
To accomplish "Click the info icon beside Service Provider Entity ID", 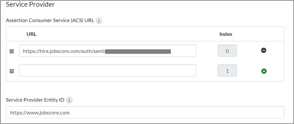I will click(x=69, y=100).
